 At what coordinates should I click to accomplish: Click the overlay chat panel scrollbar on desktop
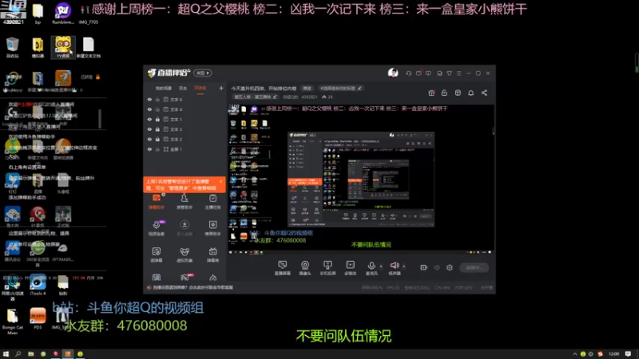pos(101,118)
